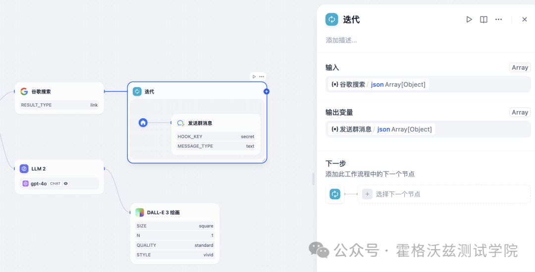Image resolution: width=535 pixels, height=272 pixels.
Task: Click the resize handle at iteration node corner
Action: point(264,159)
